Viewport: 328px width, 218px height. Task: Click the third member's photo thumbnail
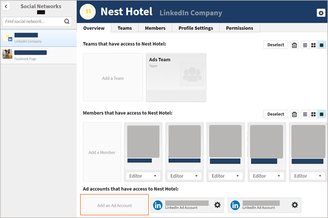[x=225, y=141]
